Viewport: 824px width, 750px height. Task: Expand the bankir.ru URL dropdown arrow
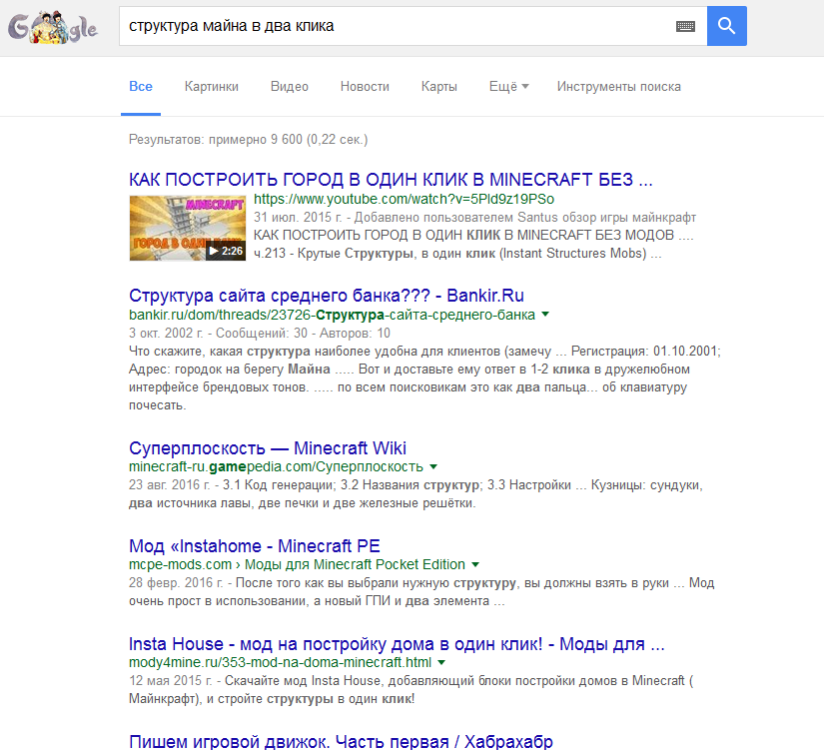pos(545,315)
